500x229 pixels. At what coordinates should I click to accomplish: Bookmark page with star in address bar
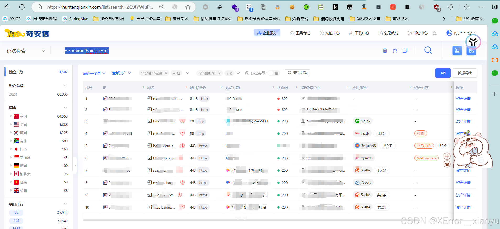click(188, 7)
